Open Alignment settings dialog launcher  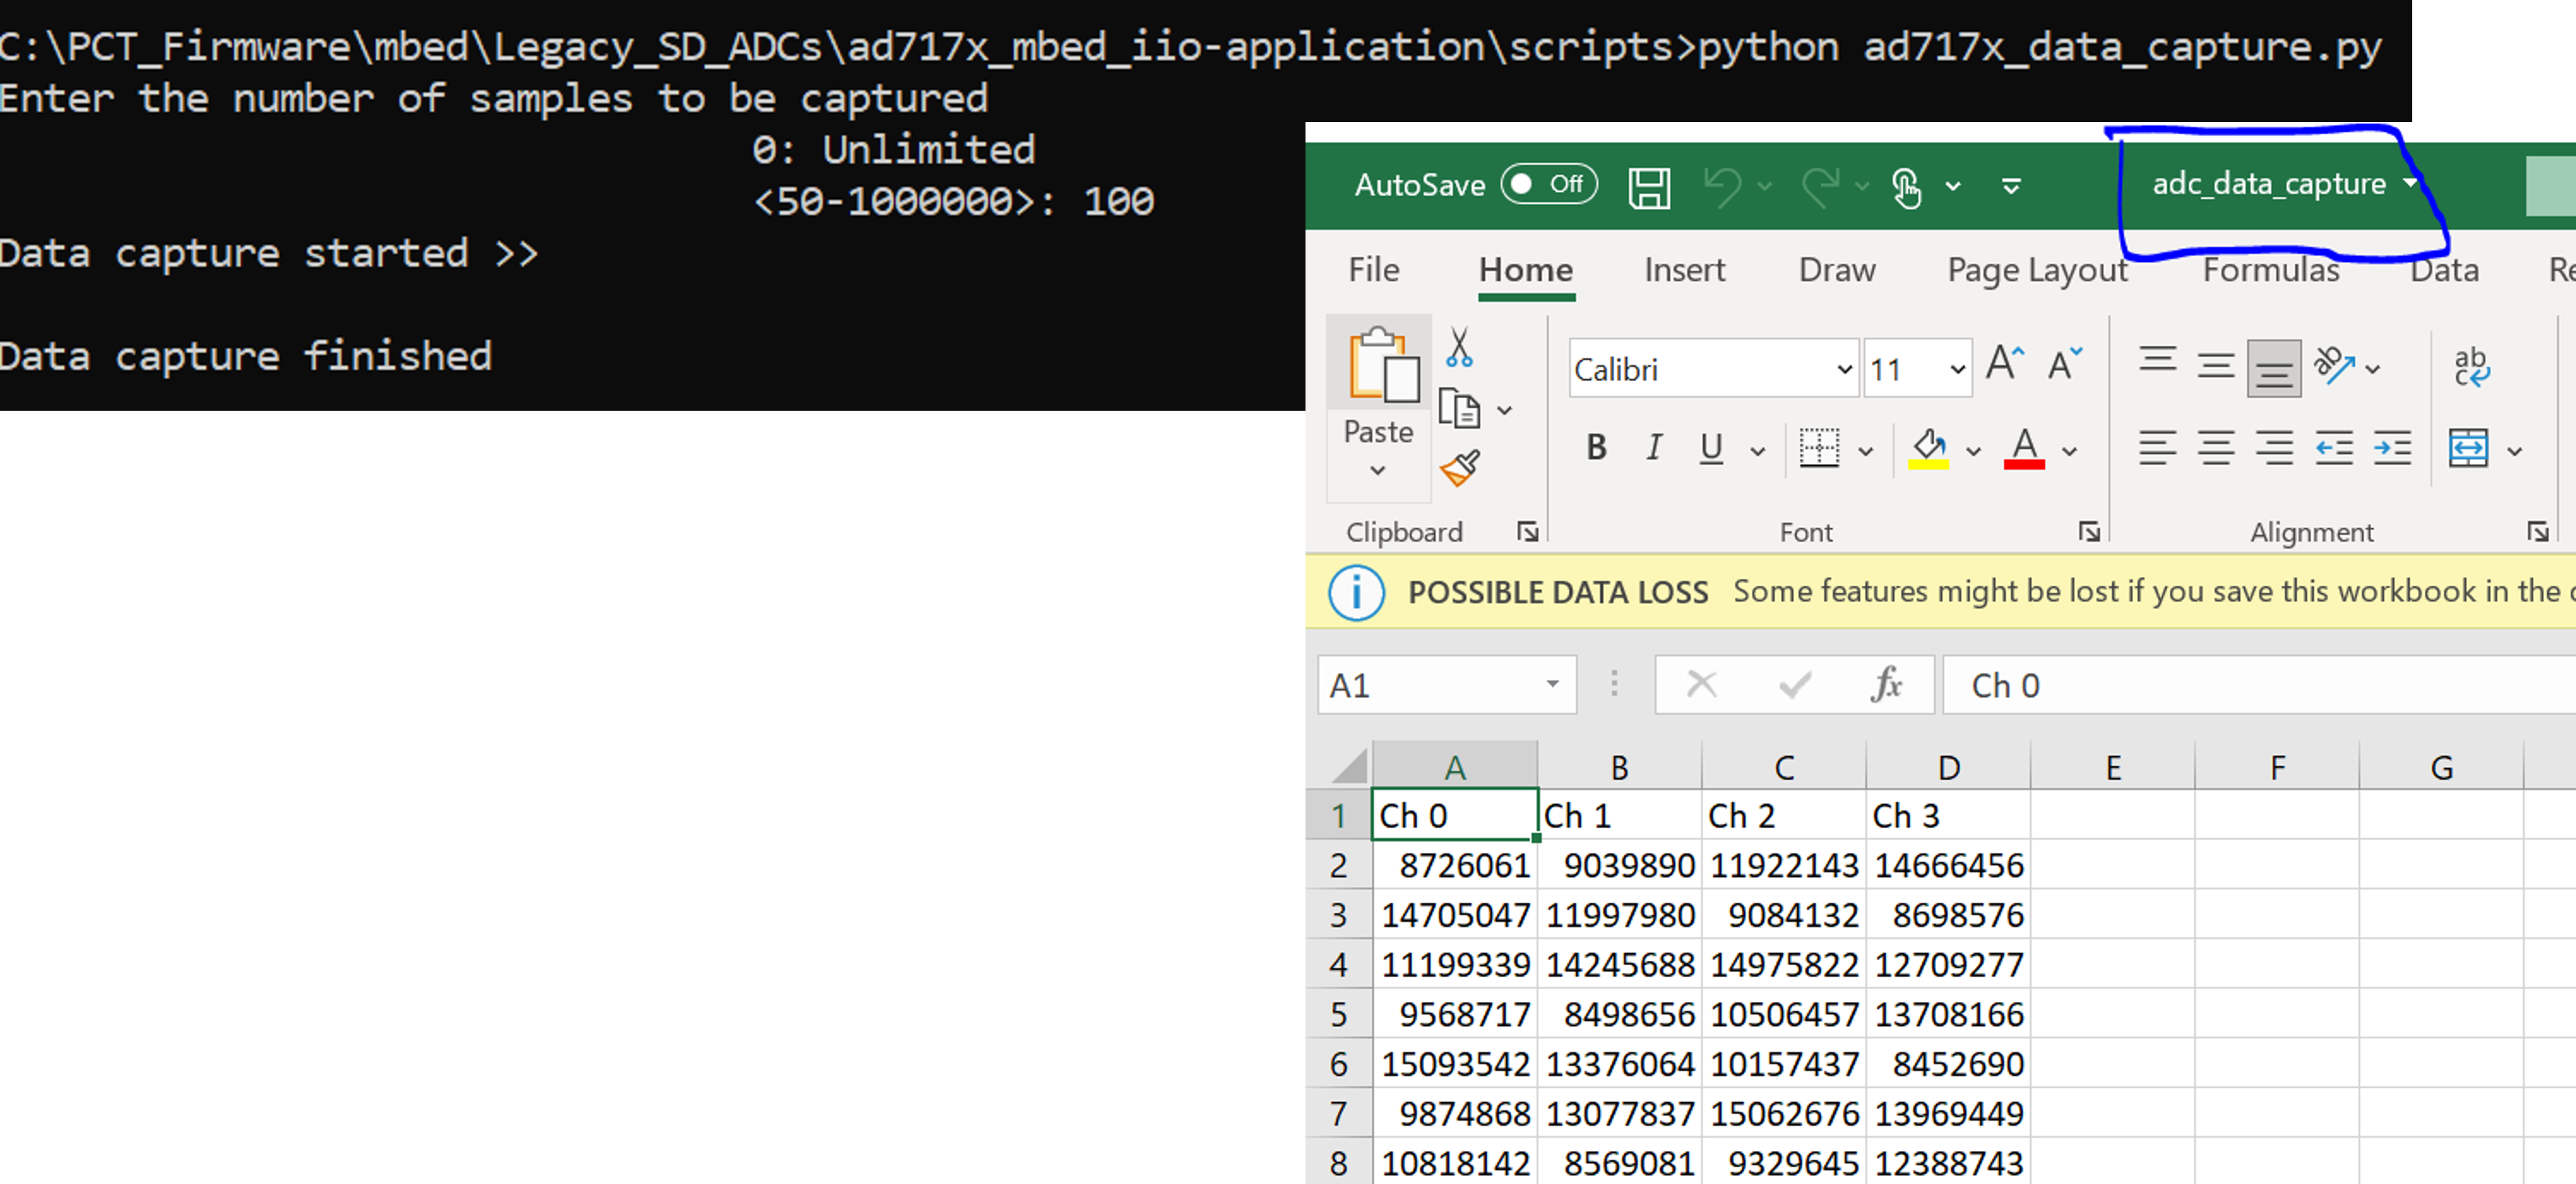pyautogui.click(x=2538, y=531)
